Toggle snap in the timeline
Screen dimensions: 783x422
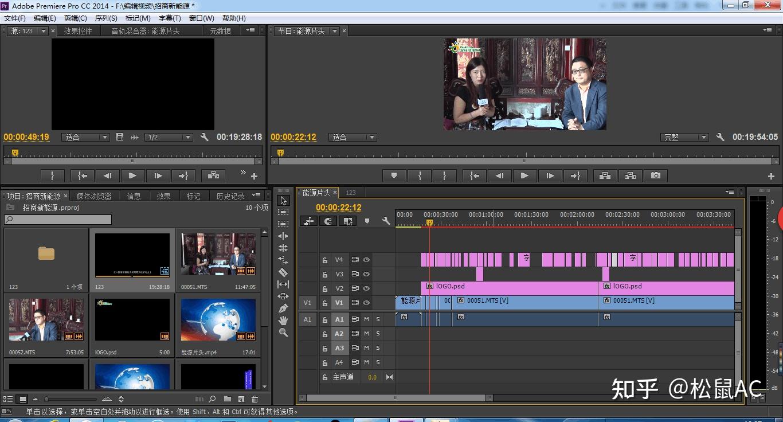(328, 221)
